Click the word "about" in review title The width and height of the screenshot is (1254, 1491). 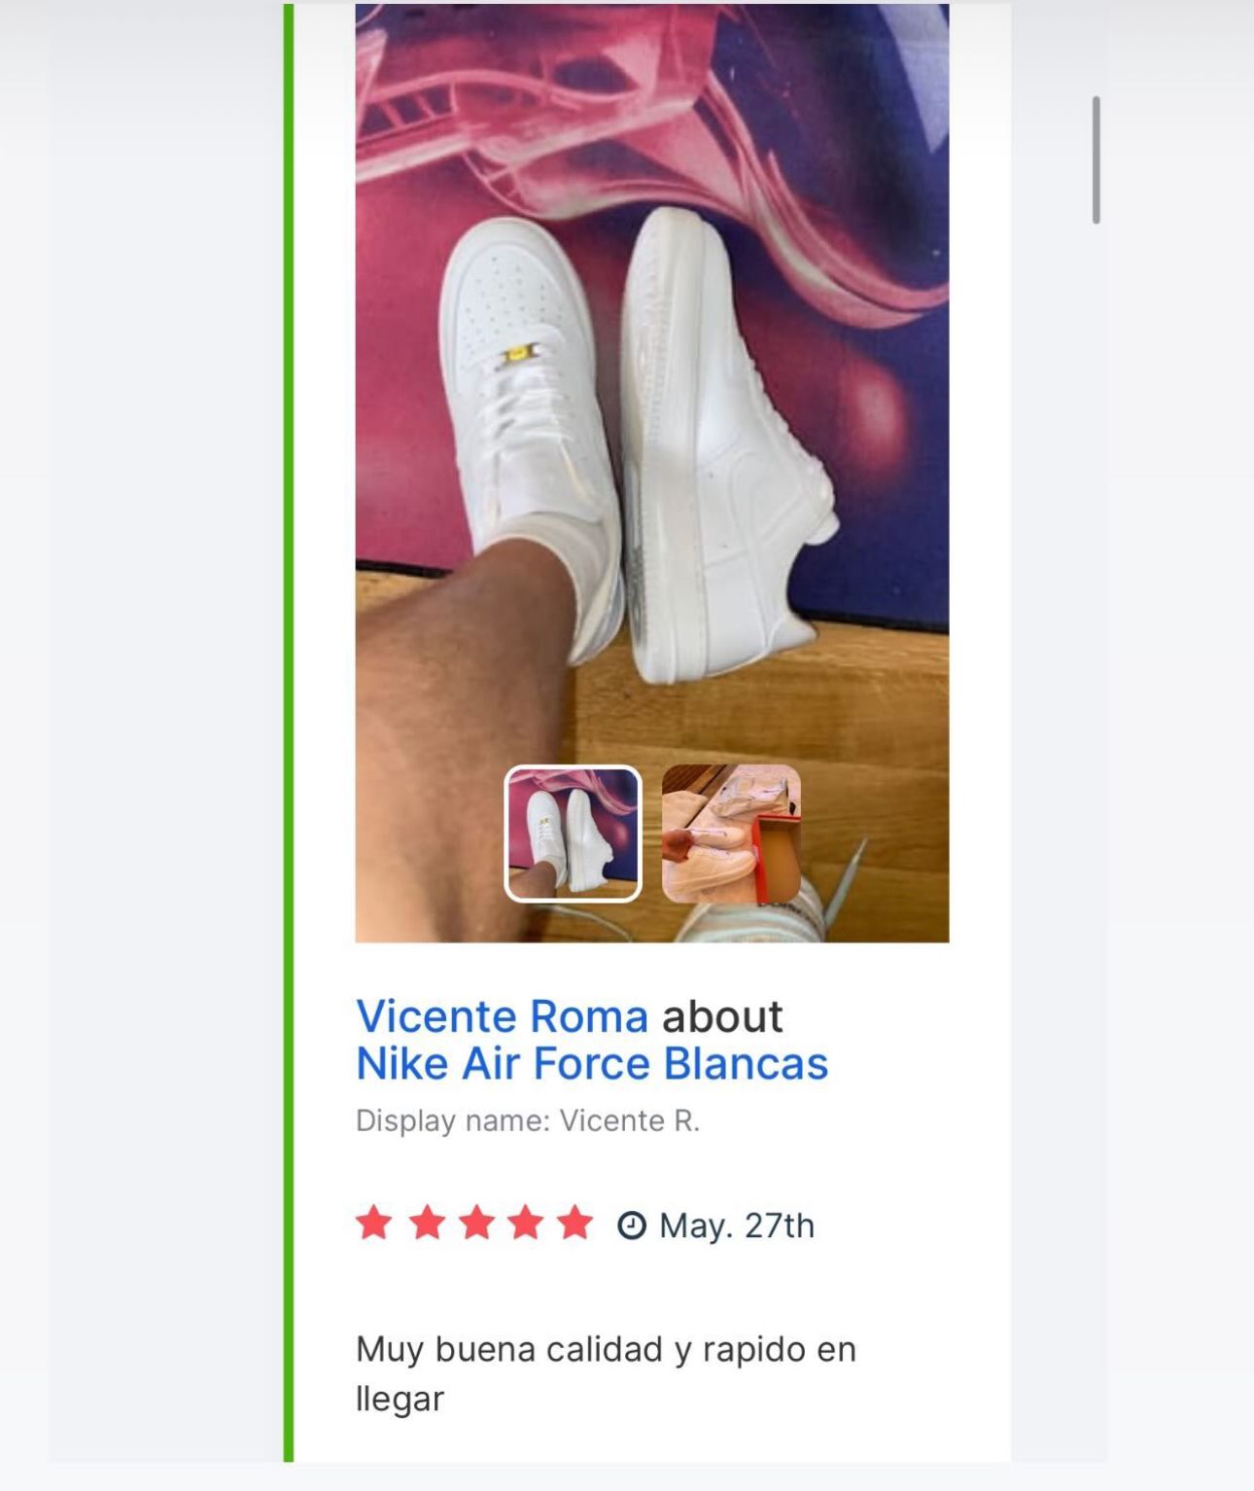pyautogui.click(x=721, y=1016)
